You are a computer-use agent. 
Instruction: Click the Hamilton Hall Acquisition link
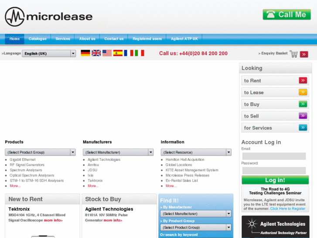coord(185,159)
